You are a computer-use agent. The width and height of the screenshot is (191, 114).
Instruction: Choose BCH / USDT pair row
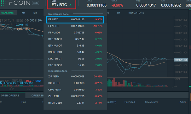75,52
